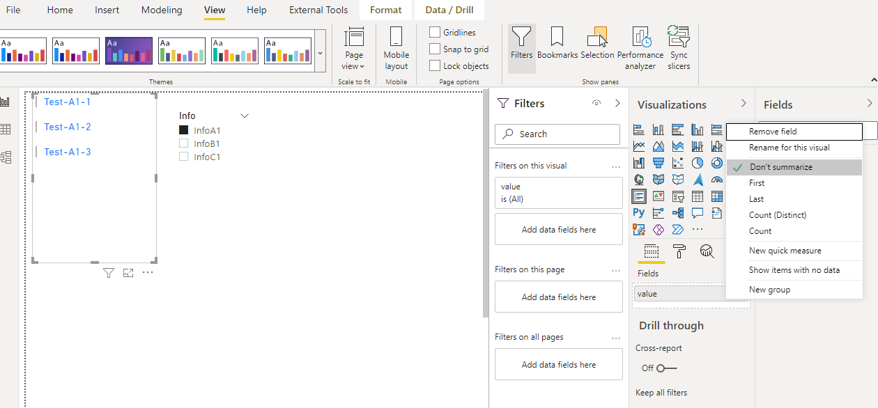This screenshot has height=408, width=878.
Task: Select the Multi-row card visual
Action: (639, 196)
